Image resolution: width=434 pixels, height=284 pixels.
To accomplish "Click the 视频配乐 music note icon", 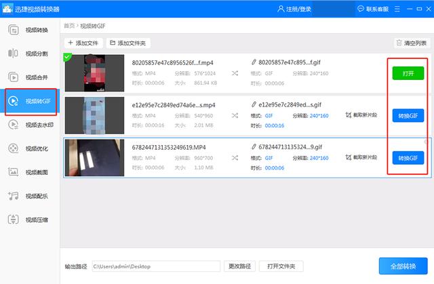I will click(13, 196).
